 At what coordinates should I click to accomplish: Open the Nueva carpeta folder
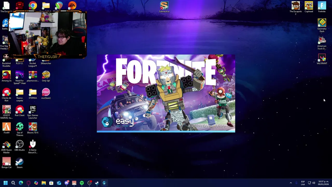19,95
